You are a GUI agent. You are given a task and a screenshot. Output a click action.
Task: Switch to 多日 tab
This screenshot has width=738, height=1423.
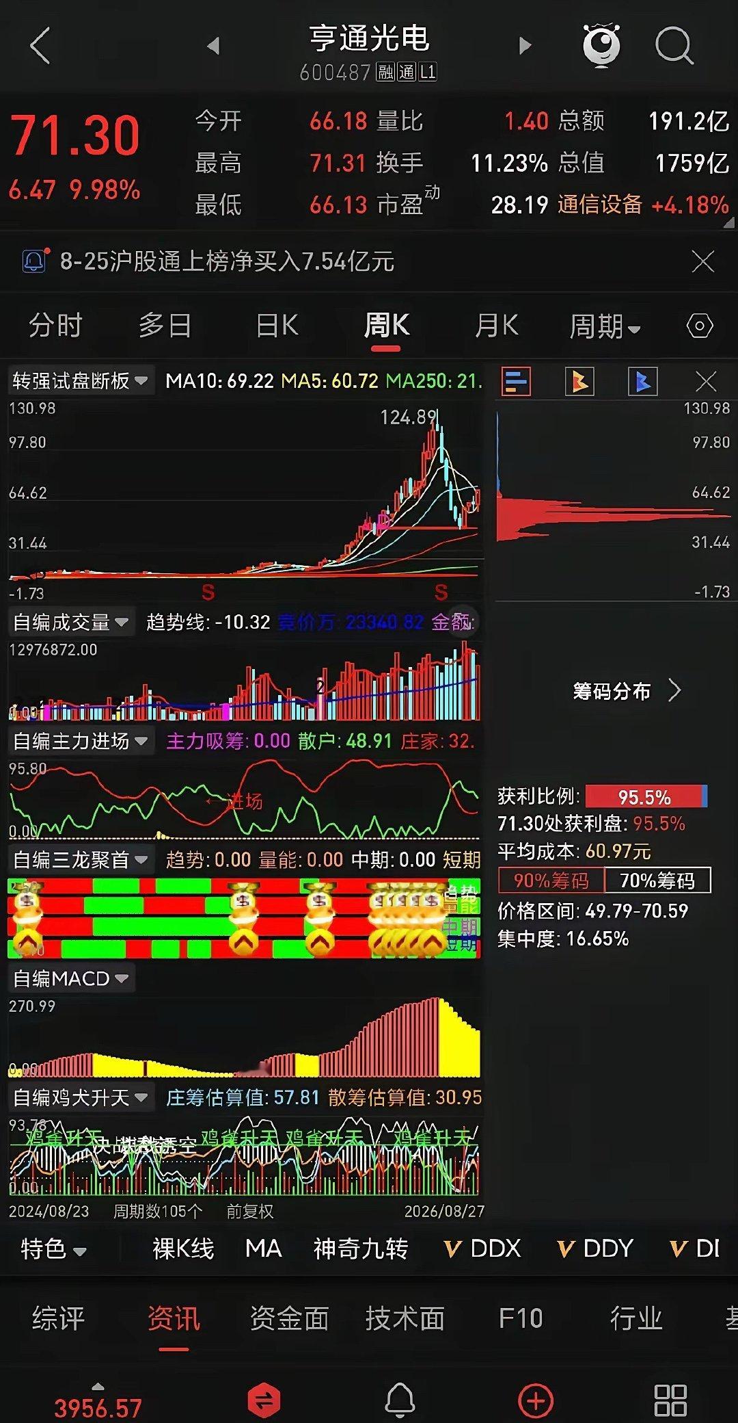pos(165,326)
